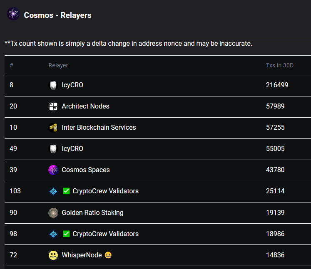
Task: Select the 25114 transaction count
Action: [275, 191]
